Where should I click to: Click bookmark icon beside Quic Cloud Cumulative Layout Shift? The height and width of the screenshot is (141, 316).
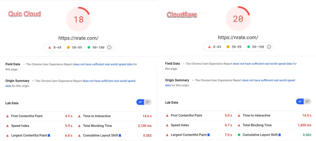point(120,135)
